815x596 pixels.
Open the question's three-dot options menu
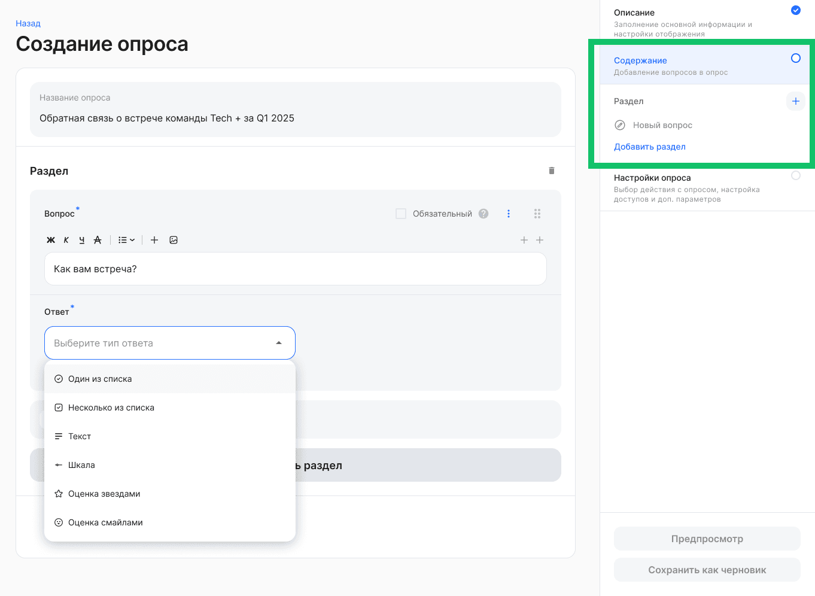pos(508,213)
